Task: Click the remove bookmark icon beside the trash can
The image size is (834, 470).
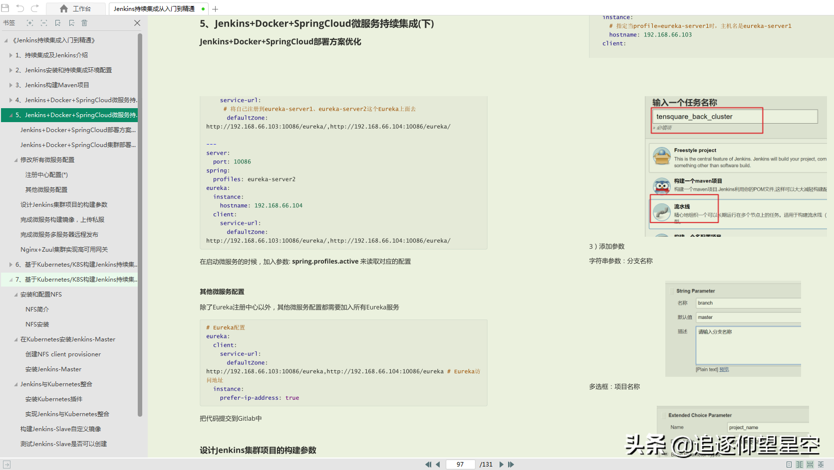Action: [72, 23]
